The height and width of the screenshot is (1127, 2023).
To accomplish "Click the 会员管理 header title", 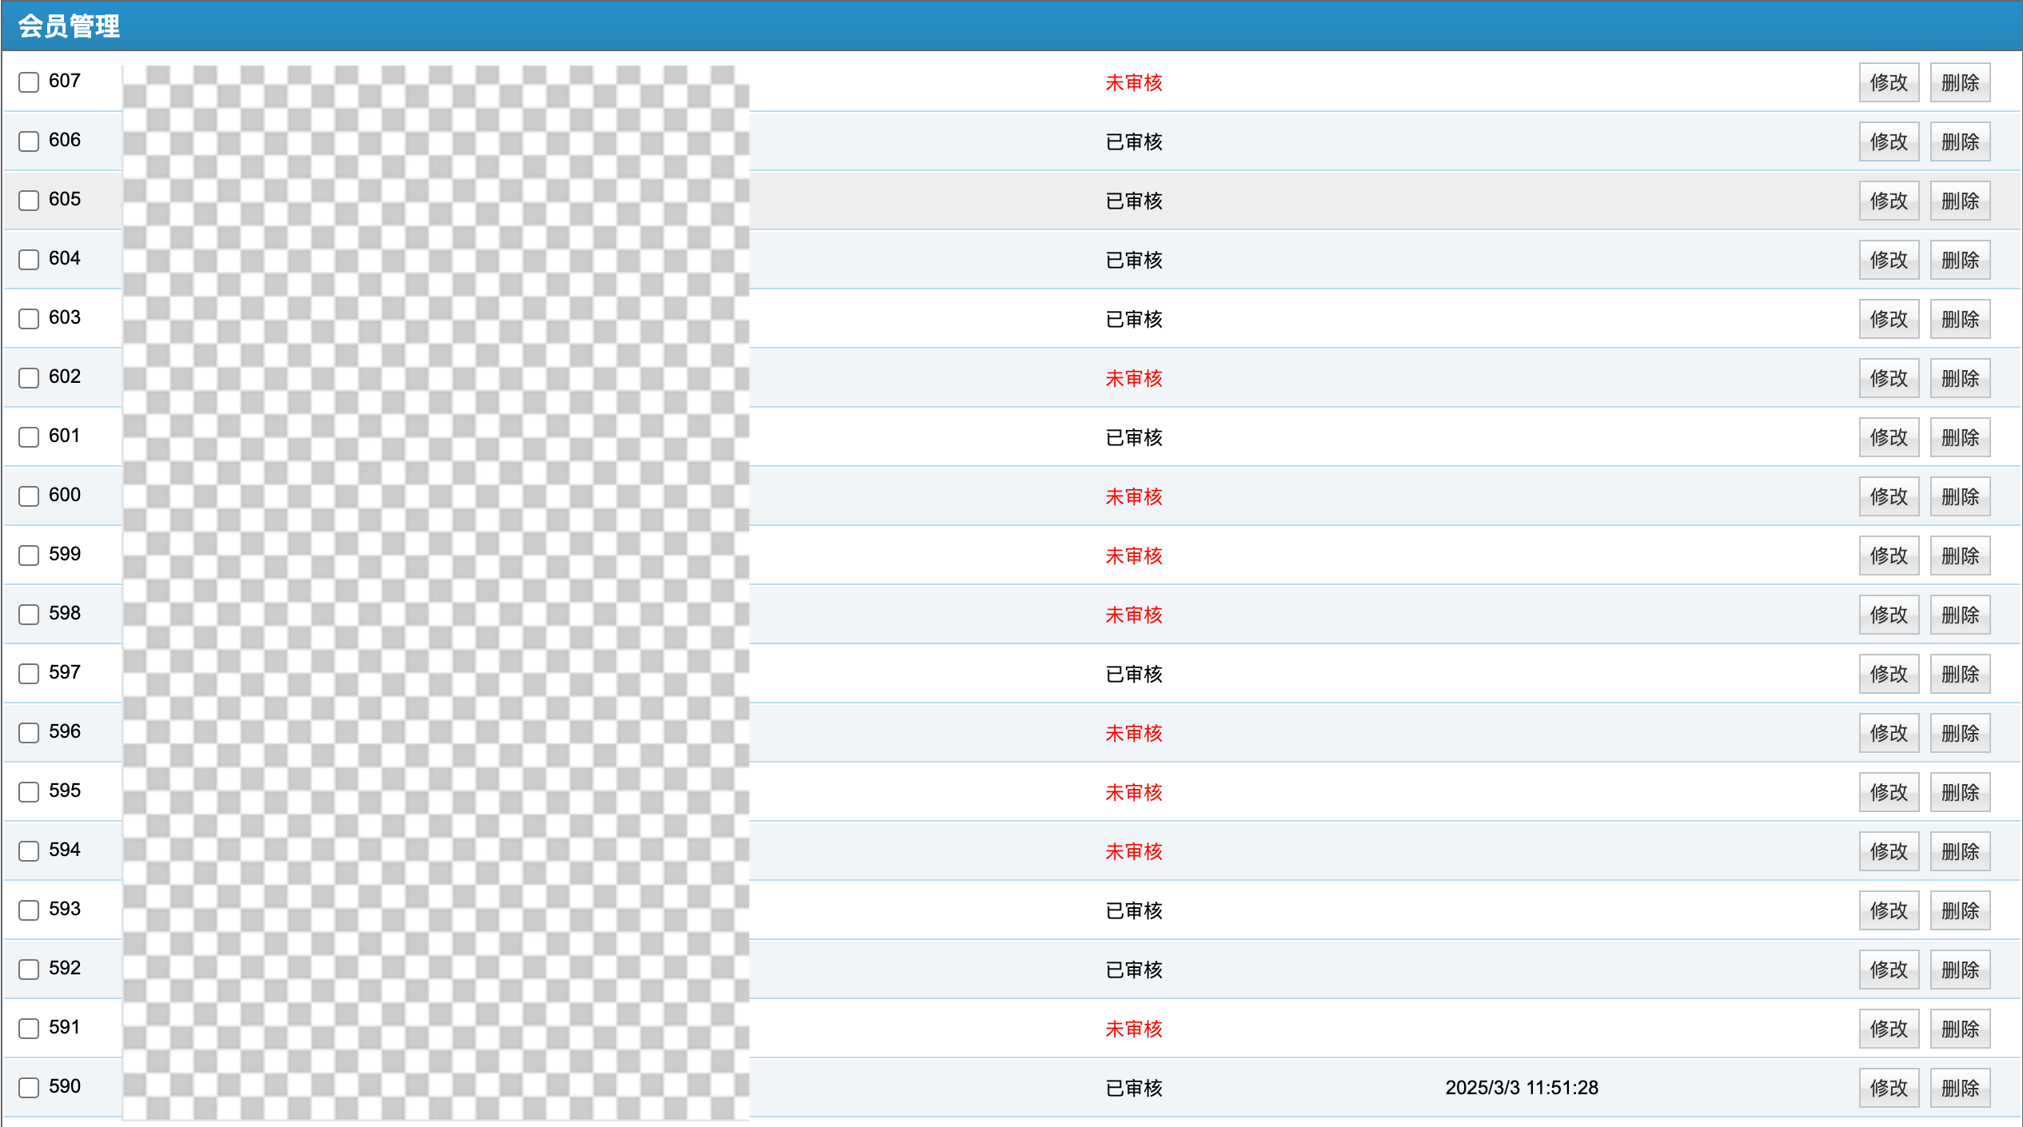I will click(x=69, y=26).
